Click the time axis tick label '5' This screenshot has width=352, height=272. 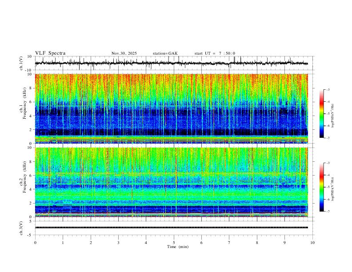pyautogui.click(x=174, y=243)
